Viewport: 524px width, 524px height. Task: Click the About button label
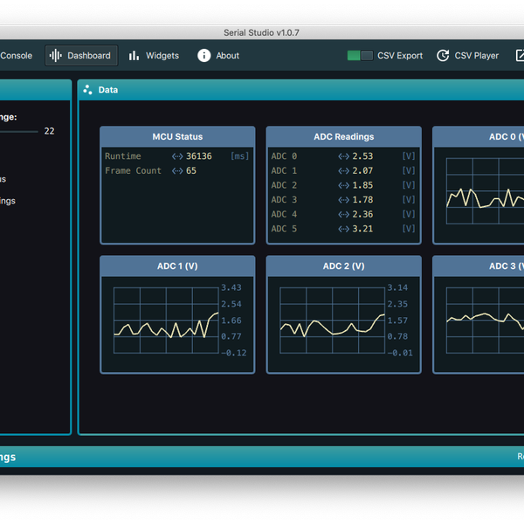coord(228,56)
